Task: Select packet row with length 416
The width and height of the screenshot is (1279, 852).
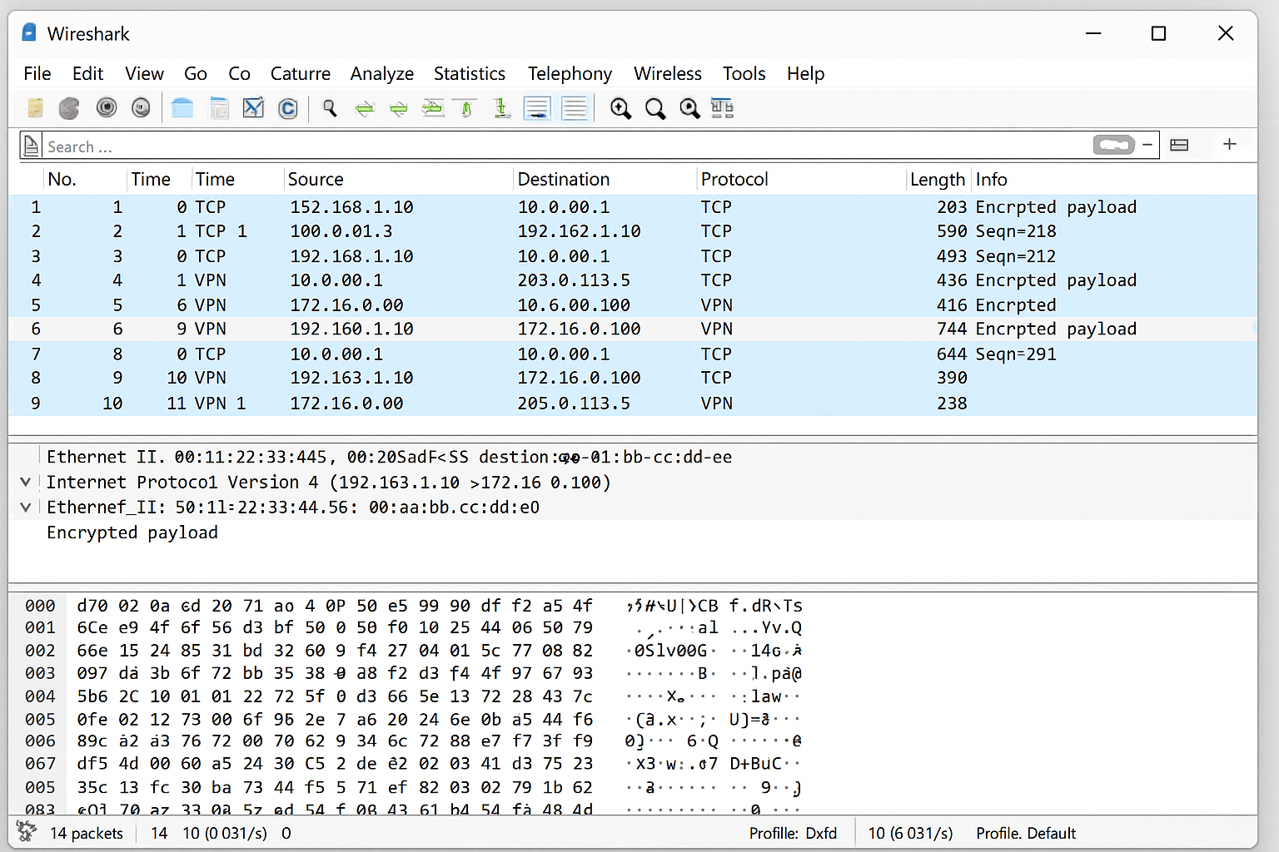Action: (633, 305)
